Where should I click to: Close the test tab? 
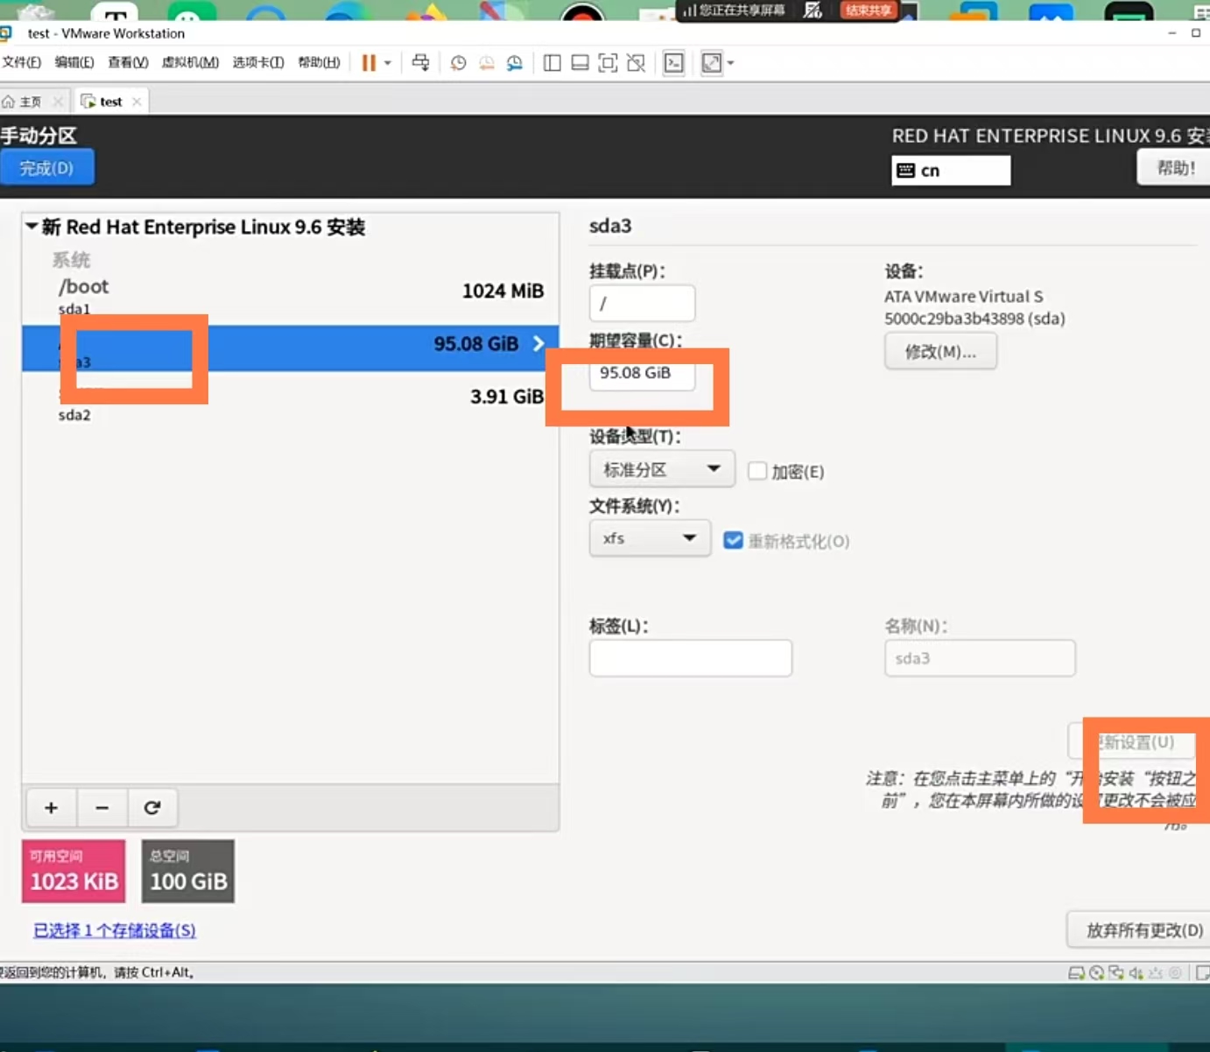(137, 102)
